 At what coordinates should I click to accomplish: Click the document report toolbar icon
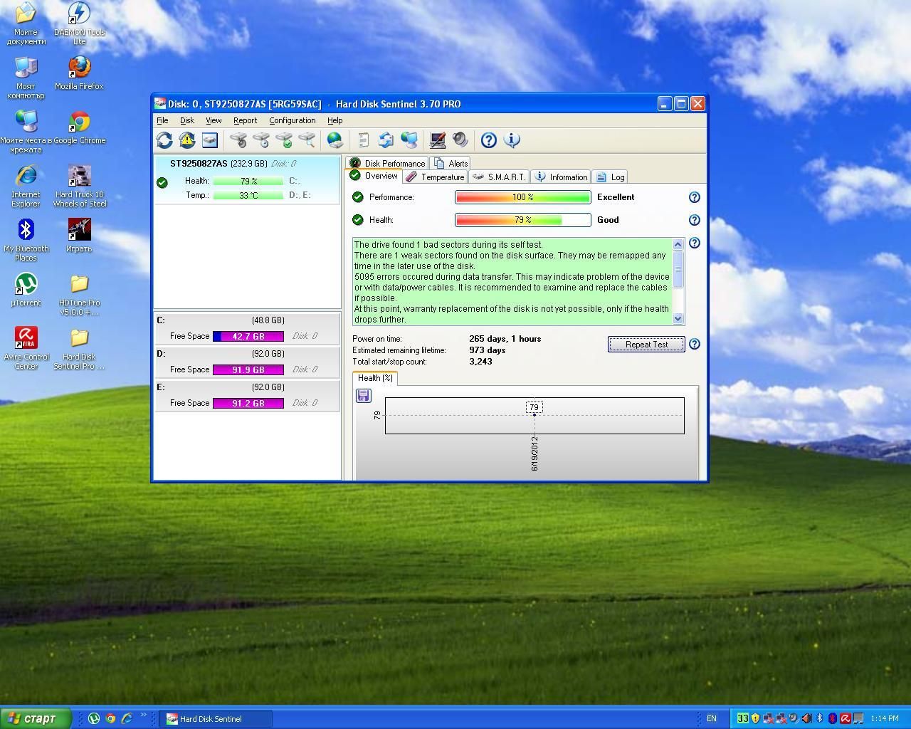[363, 140]
